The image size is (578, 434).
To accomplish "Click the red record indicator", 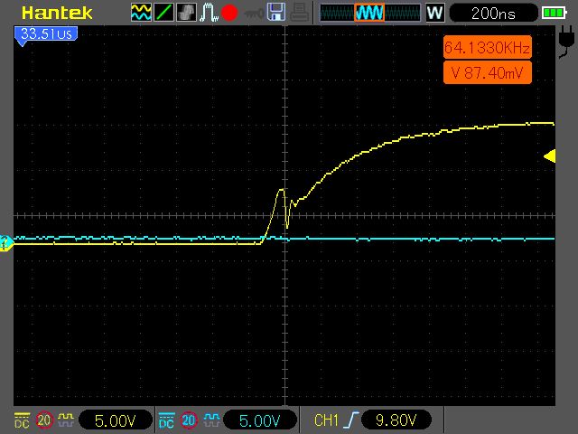I will tap(228, 13).
